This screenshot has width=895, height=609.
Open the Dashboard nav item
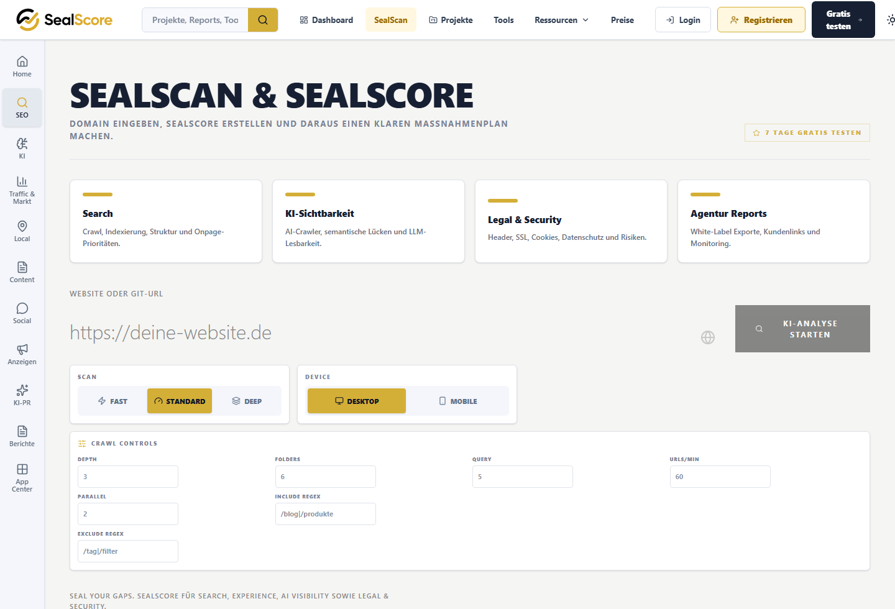[x=327, y=20]
